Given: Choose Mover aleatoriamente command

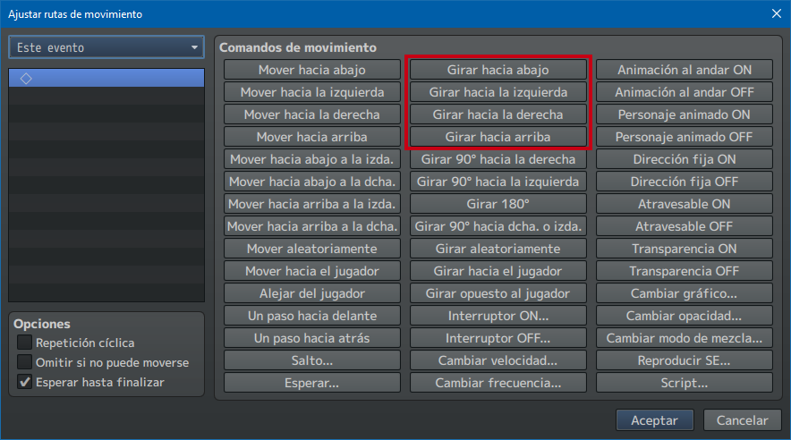Looking at the screenshot, I should point(311,249).
